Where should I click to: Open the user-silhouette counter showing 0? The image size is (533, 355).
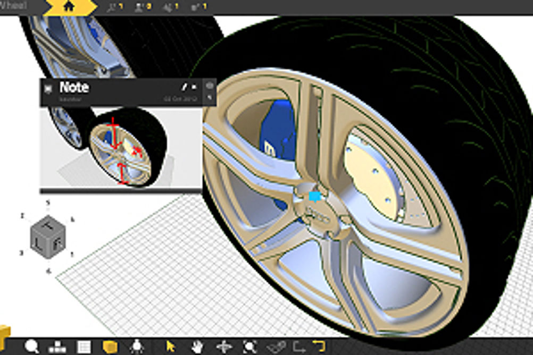[143, 7]
